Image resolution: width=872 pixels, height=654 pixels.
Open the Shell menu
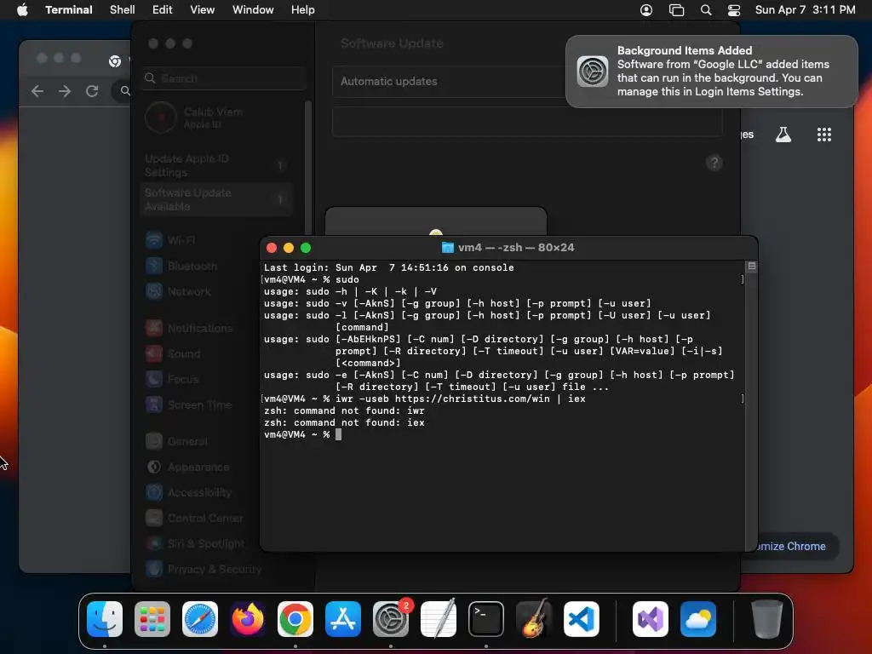click(122, 9)
